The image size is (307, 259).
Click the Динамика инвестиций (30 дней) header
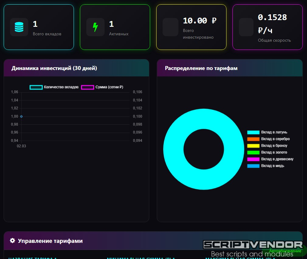coord(54,68)
